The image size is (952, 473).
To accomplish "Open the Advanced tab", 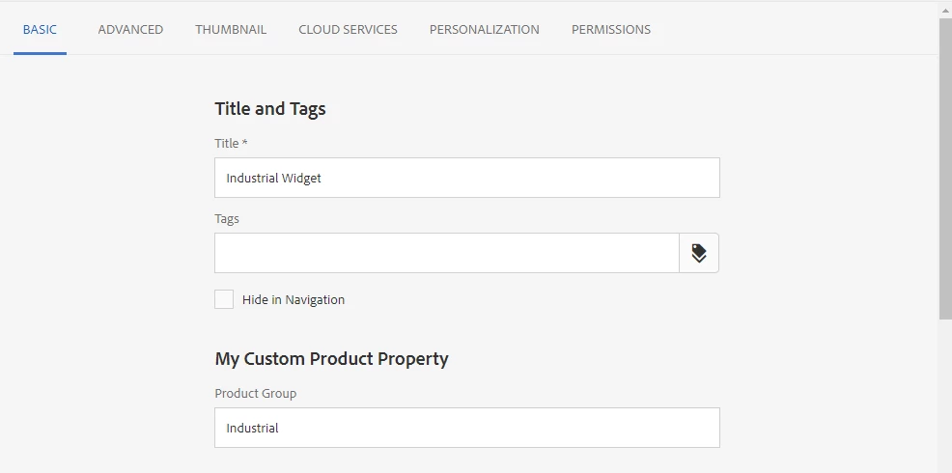I will point(130,29).
